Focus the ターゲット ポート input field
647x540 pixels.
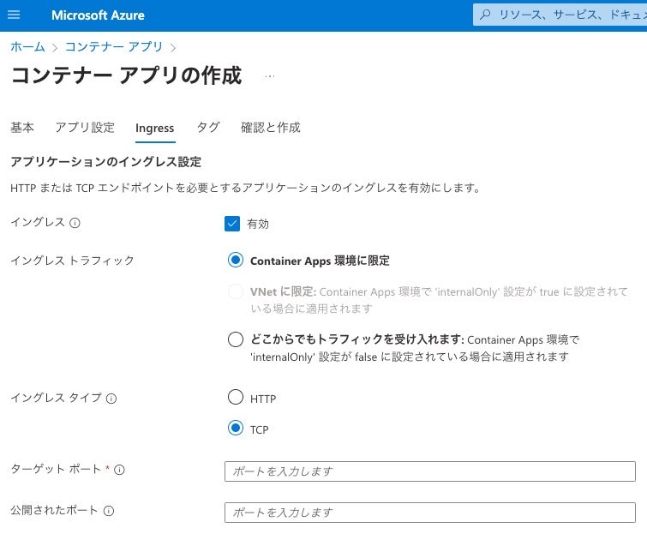tap(430, 471)
